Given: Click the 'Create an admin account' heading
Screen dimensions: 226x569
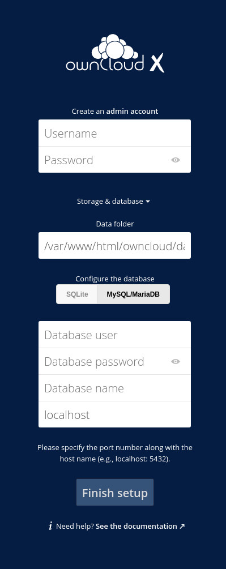Looking at the screenshot, I should (x=114, y=111).
